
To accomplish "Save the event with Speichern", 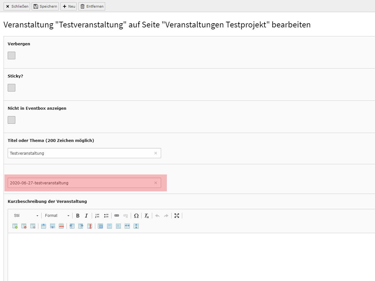I will click(45, 6).
